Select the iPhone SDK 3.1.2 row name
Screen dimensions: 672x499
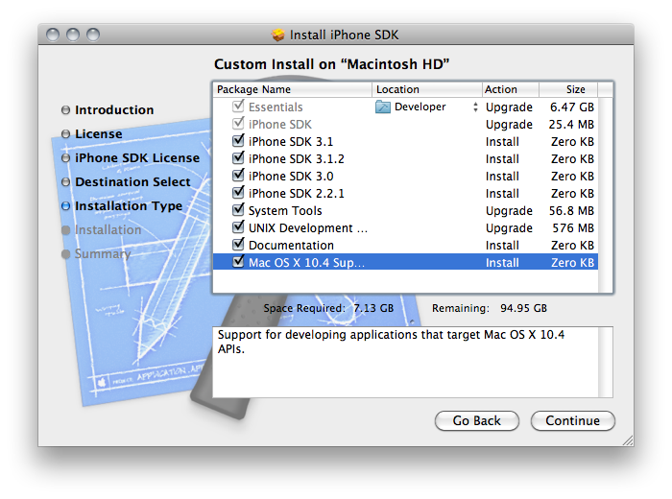pyautogui.click(x=296, y=159)
